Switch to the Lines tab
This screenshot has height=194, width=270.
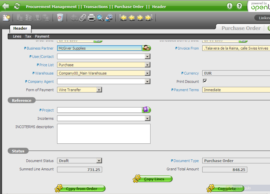tap(17, 36)
